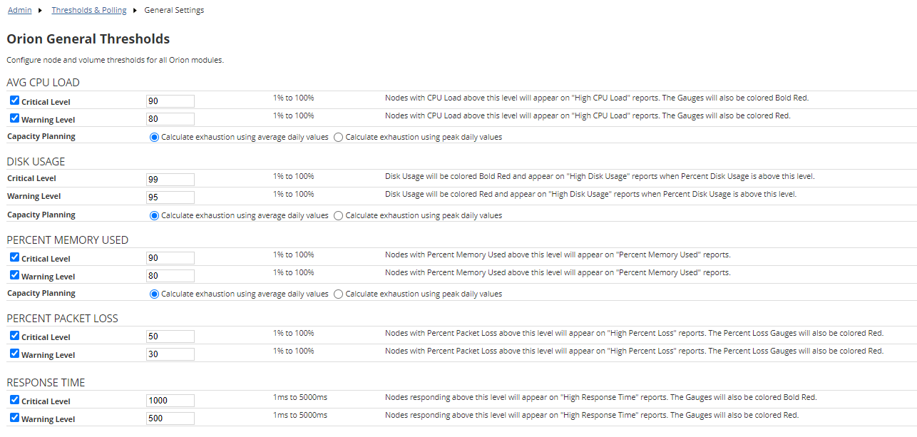917x437 pixels.
Task: Focus Percent Packet Loss Warning Level field
Action: 170,354
